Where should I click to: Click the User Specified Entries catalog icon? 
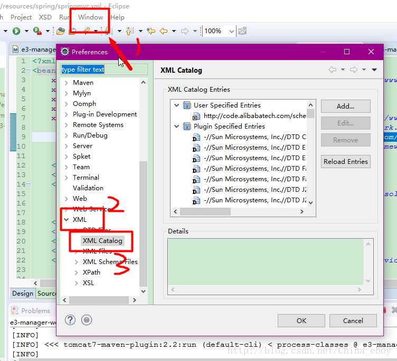pyautogui.click(x=187, y=105)
